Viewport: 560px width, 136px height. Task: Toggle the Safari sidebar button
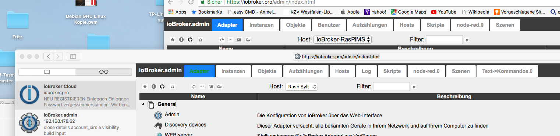[73, 56]
